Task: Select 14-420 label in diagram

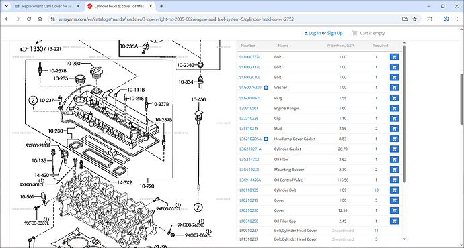Action: pos(42,175)
